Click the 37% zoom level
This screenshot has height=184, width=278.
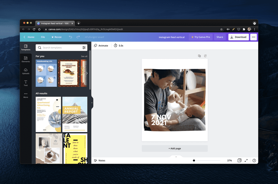pos(230,160)
